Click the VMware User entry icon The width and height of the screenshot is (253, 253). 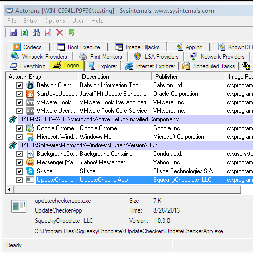pyautogui.click(x=30, y=111)
